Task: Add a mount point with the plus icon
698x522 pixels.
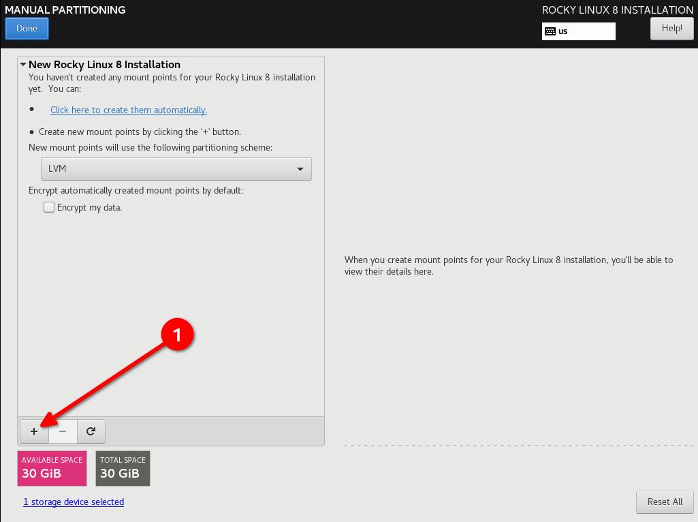Action: 34,431
